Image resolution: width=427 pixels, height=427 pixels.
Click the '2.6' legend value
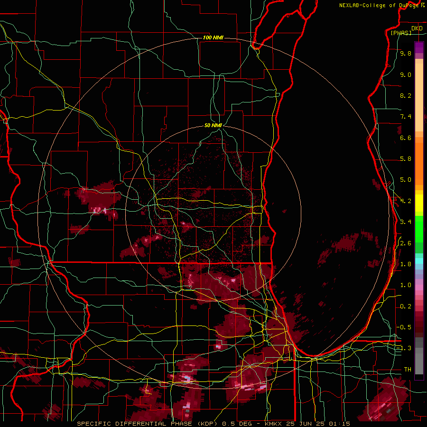click(406, 243)
